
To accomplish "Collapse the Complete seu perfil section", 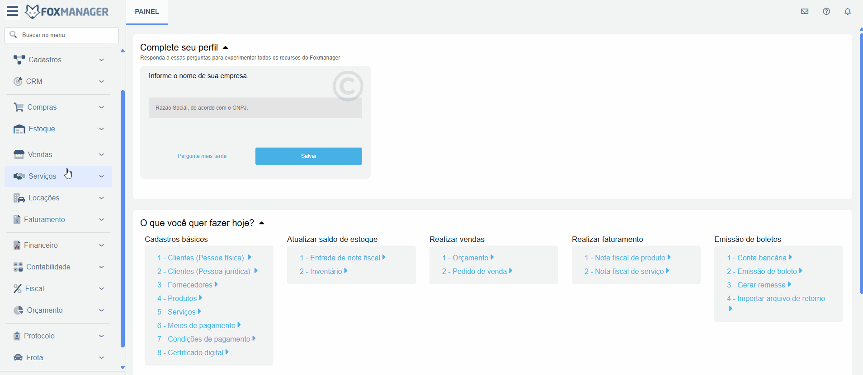I will 226,47.
